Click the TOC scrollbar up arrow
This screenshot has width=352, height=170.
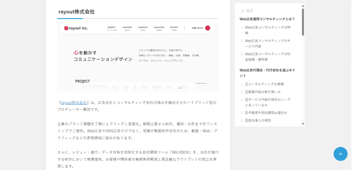click(303, 6)
